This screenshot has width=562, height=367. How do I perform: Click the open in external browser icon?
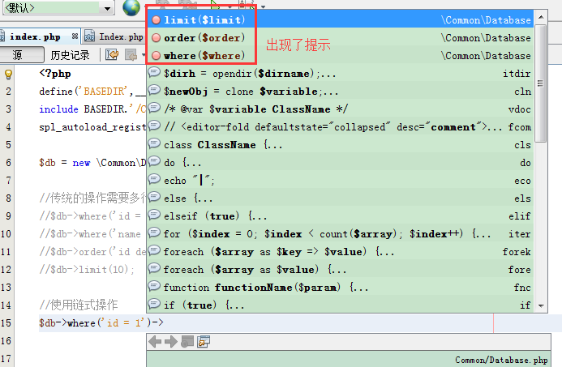[187, 342]
